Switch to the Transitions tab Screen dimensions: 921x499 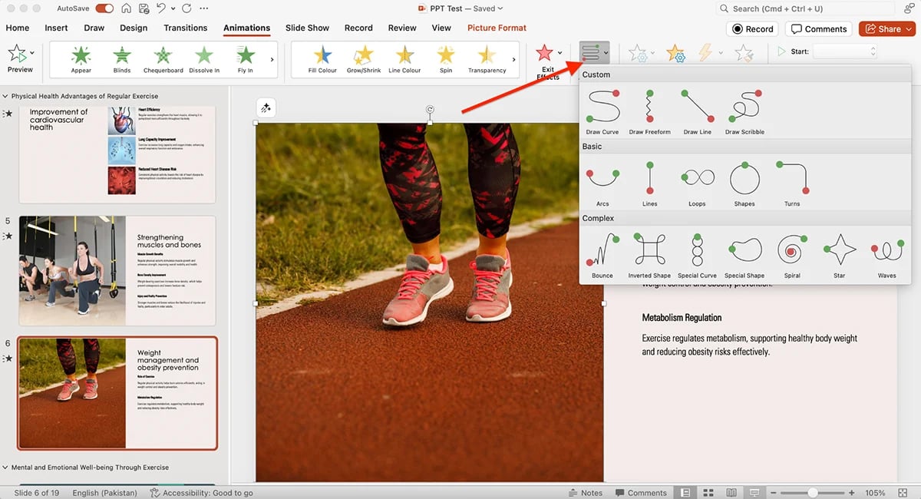185,28
